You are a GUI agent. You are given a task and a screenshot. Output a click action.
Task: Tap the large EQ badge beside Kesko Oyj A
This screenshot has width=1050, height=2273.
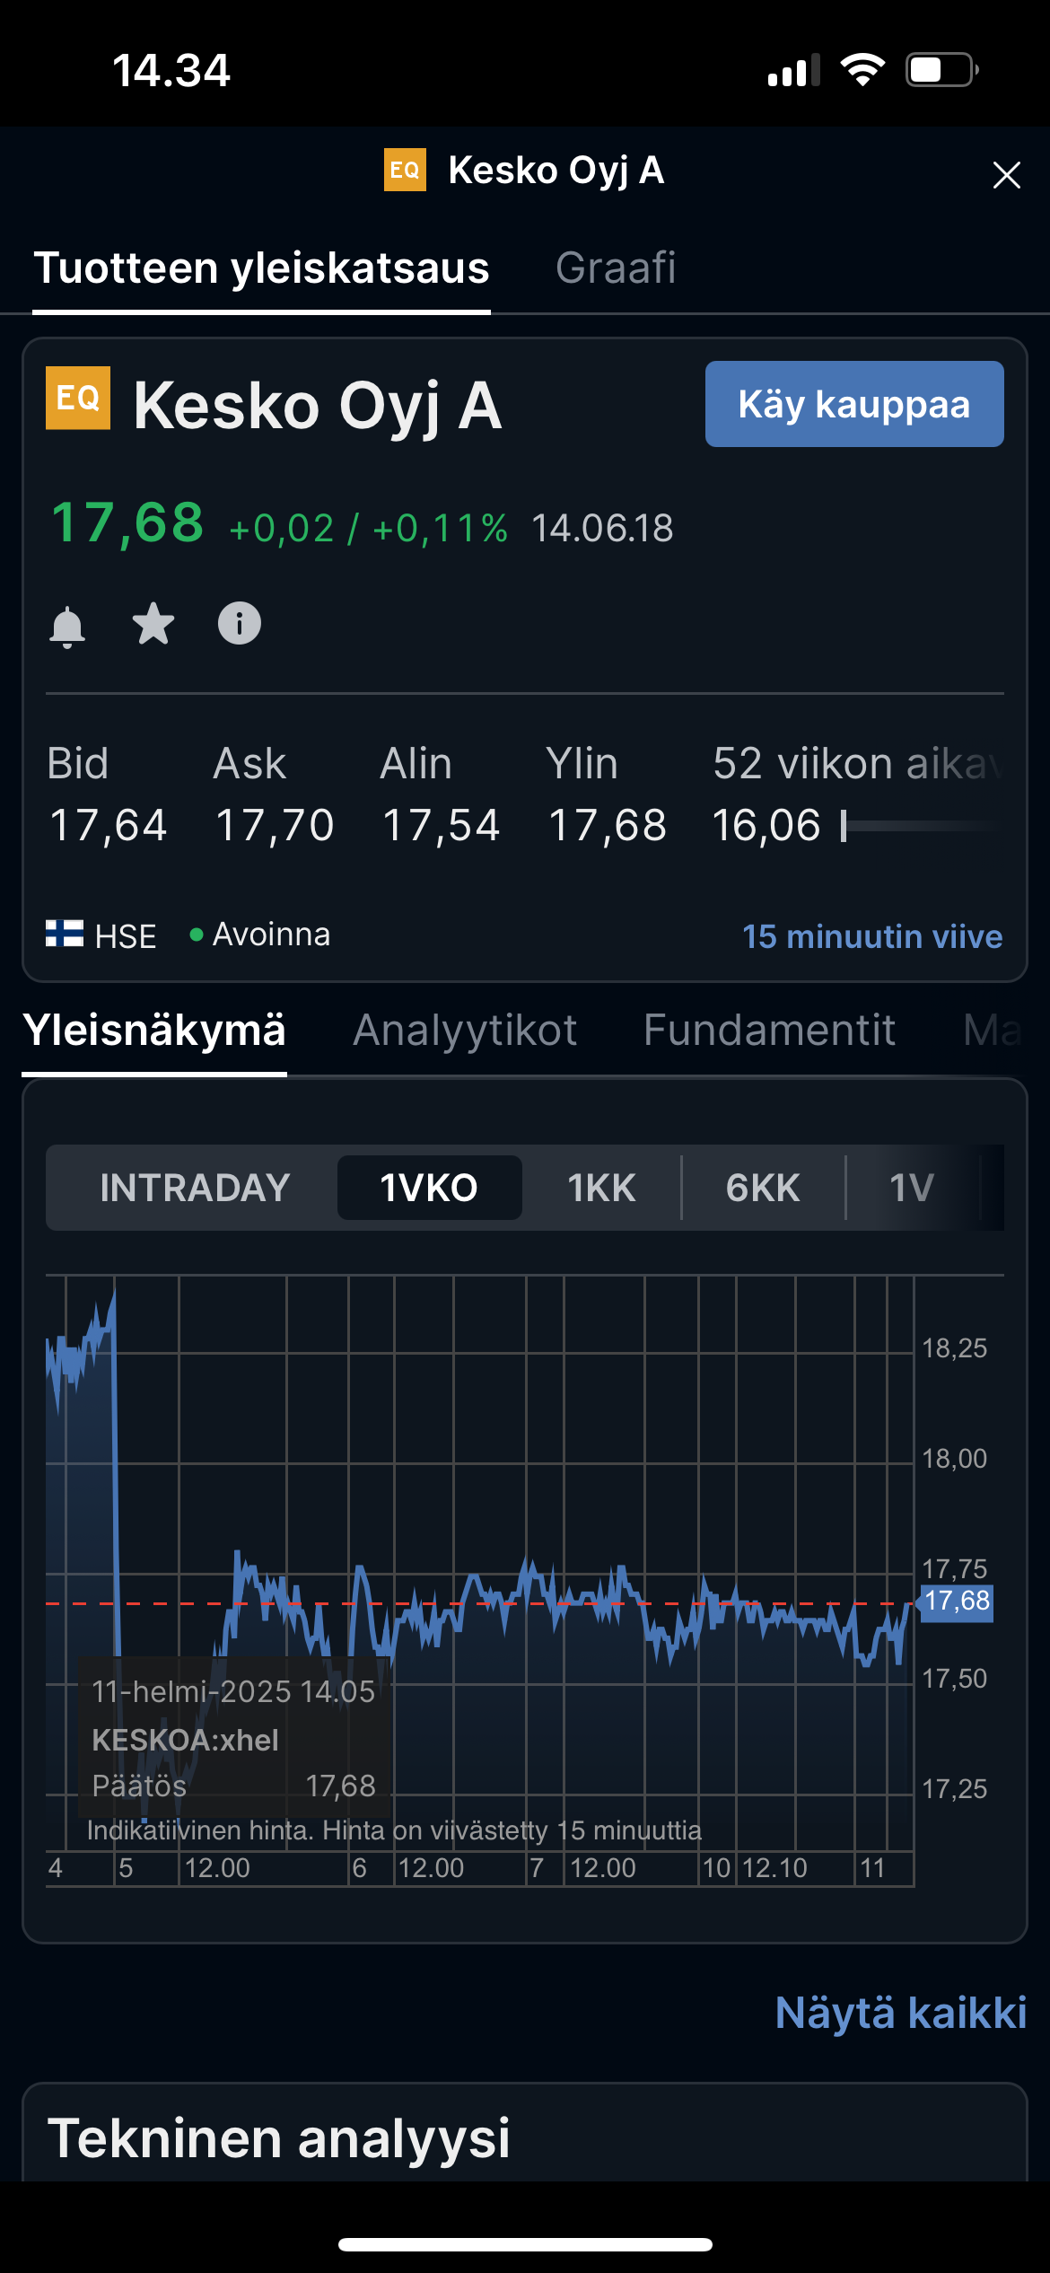click(x=78, y=398)
